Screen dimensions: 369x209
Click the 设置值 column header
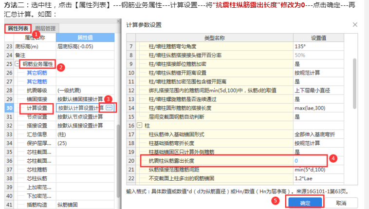318,38
